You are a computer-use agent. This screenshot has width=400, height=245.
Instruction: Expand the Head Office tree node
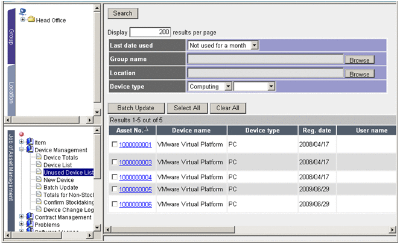23,20
